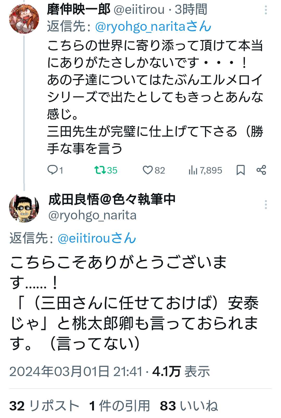
Task: View the 32 リポスト list
Action: pyautogui.click(x=44, y=406)
